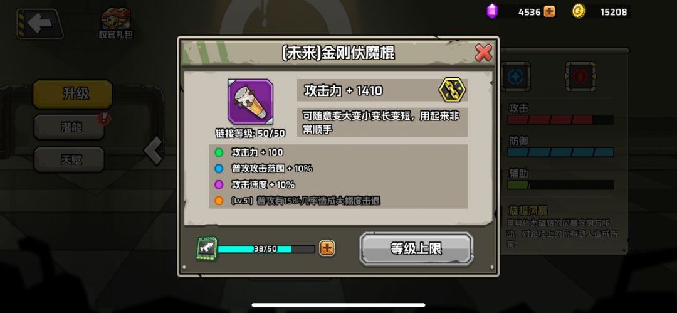Switch to the 升级 tab
Screen dimensions: 677x313
73,94
